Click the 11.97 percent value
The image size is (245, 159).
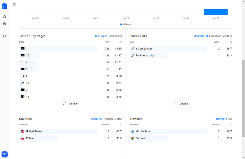tap(118, 56)
